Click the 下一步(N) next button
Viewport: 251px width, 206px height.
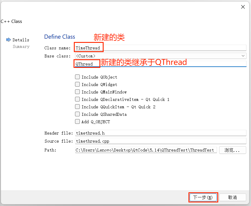[203, 197]
